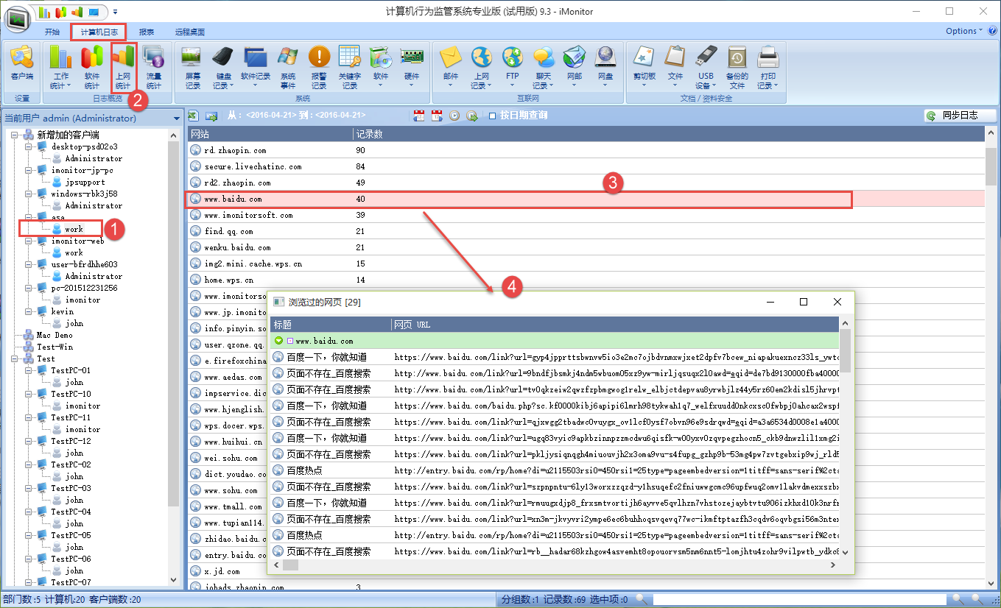
Task: Open the Options dropdown menu
Action: [x=964, y=31]
